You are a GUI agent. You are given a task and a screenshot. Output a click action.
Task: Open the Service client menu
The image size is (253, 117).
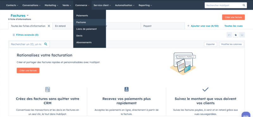click(x=102, y=5)
